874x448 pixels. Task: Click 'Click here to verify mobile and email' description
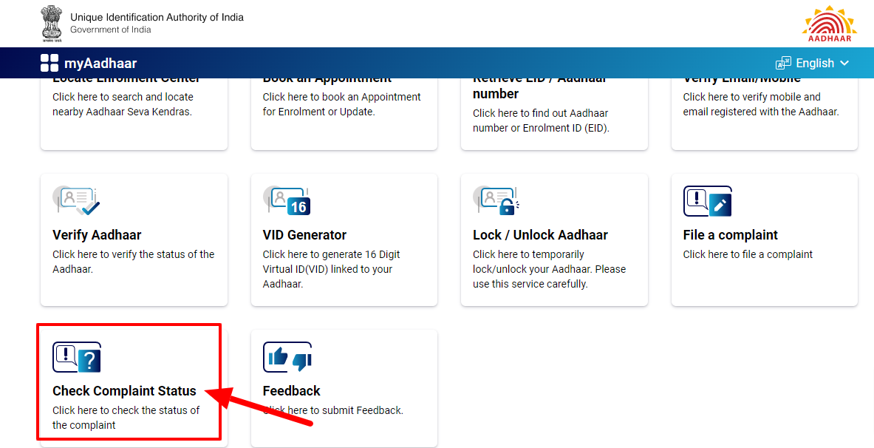761,104
